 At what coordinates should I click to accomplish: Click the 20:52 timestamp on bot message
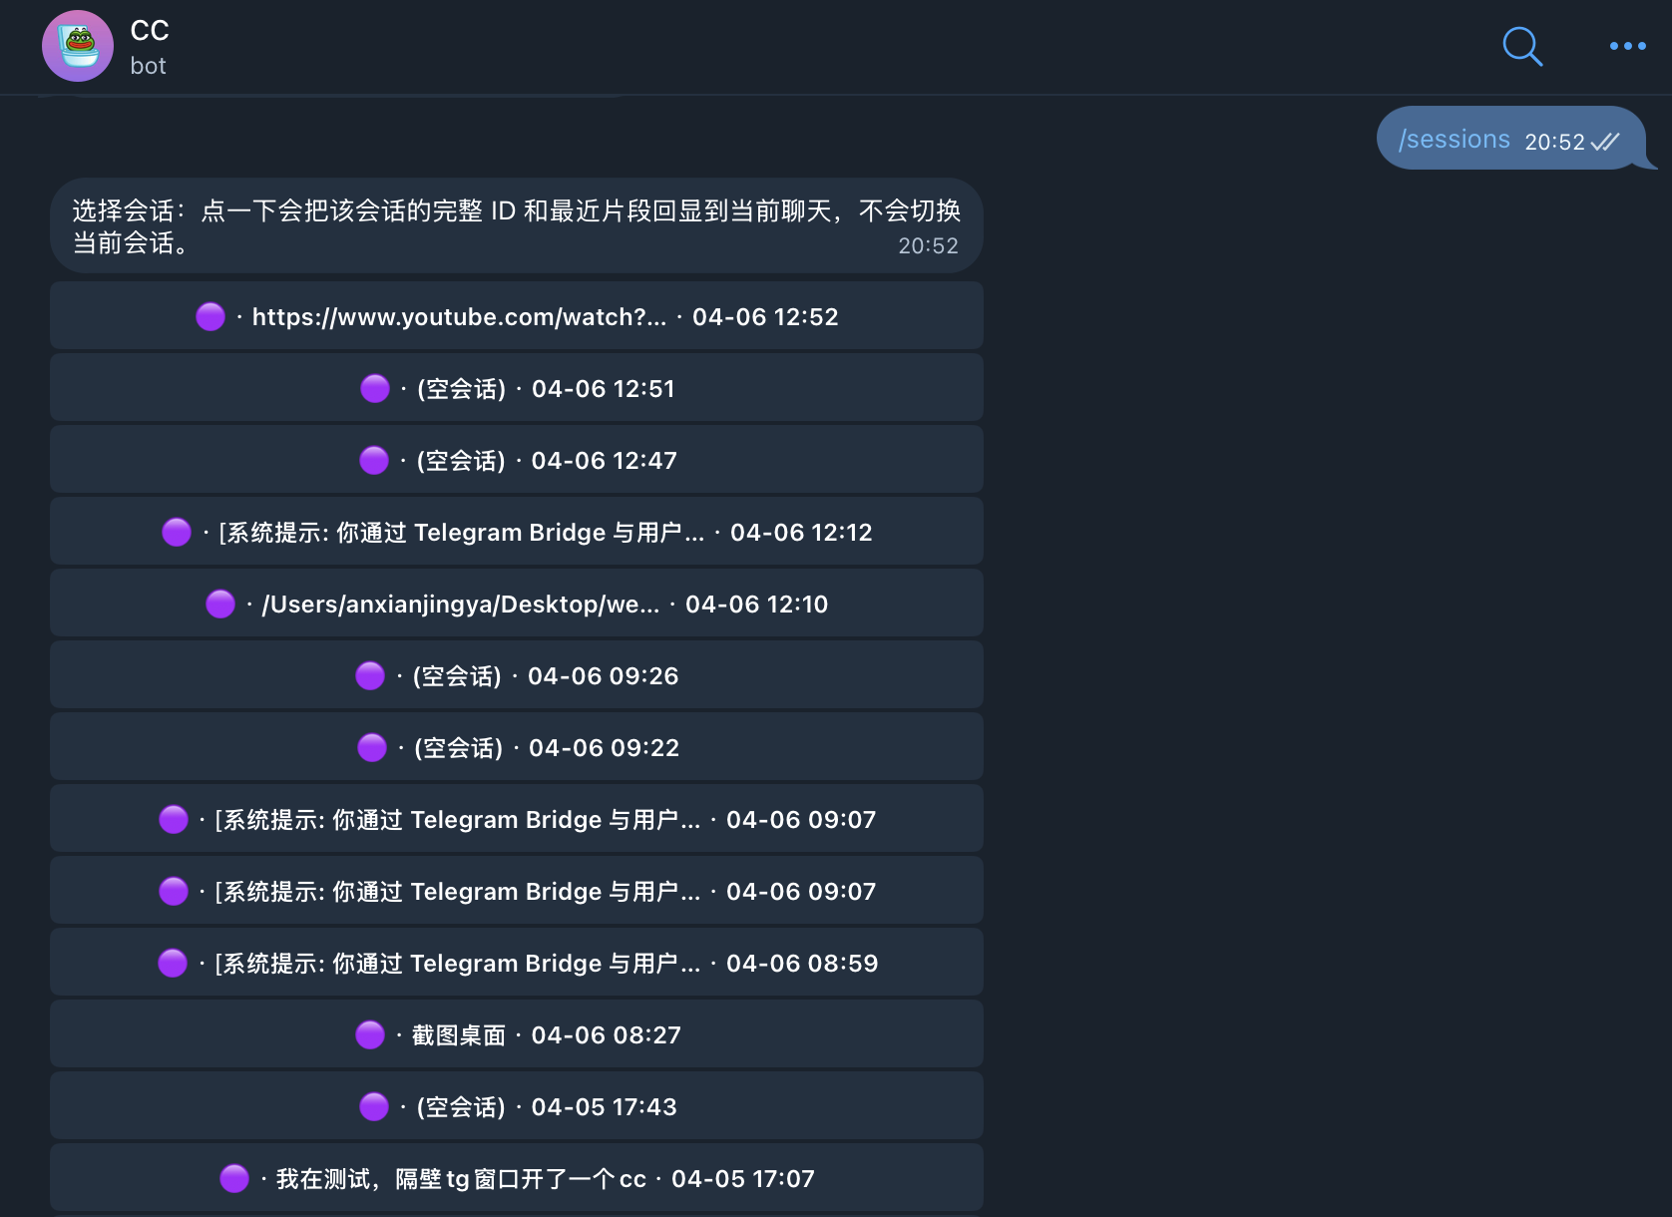pos(928,245)
